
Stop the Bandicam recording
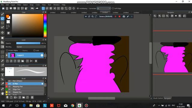(x=119, y=16)
